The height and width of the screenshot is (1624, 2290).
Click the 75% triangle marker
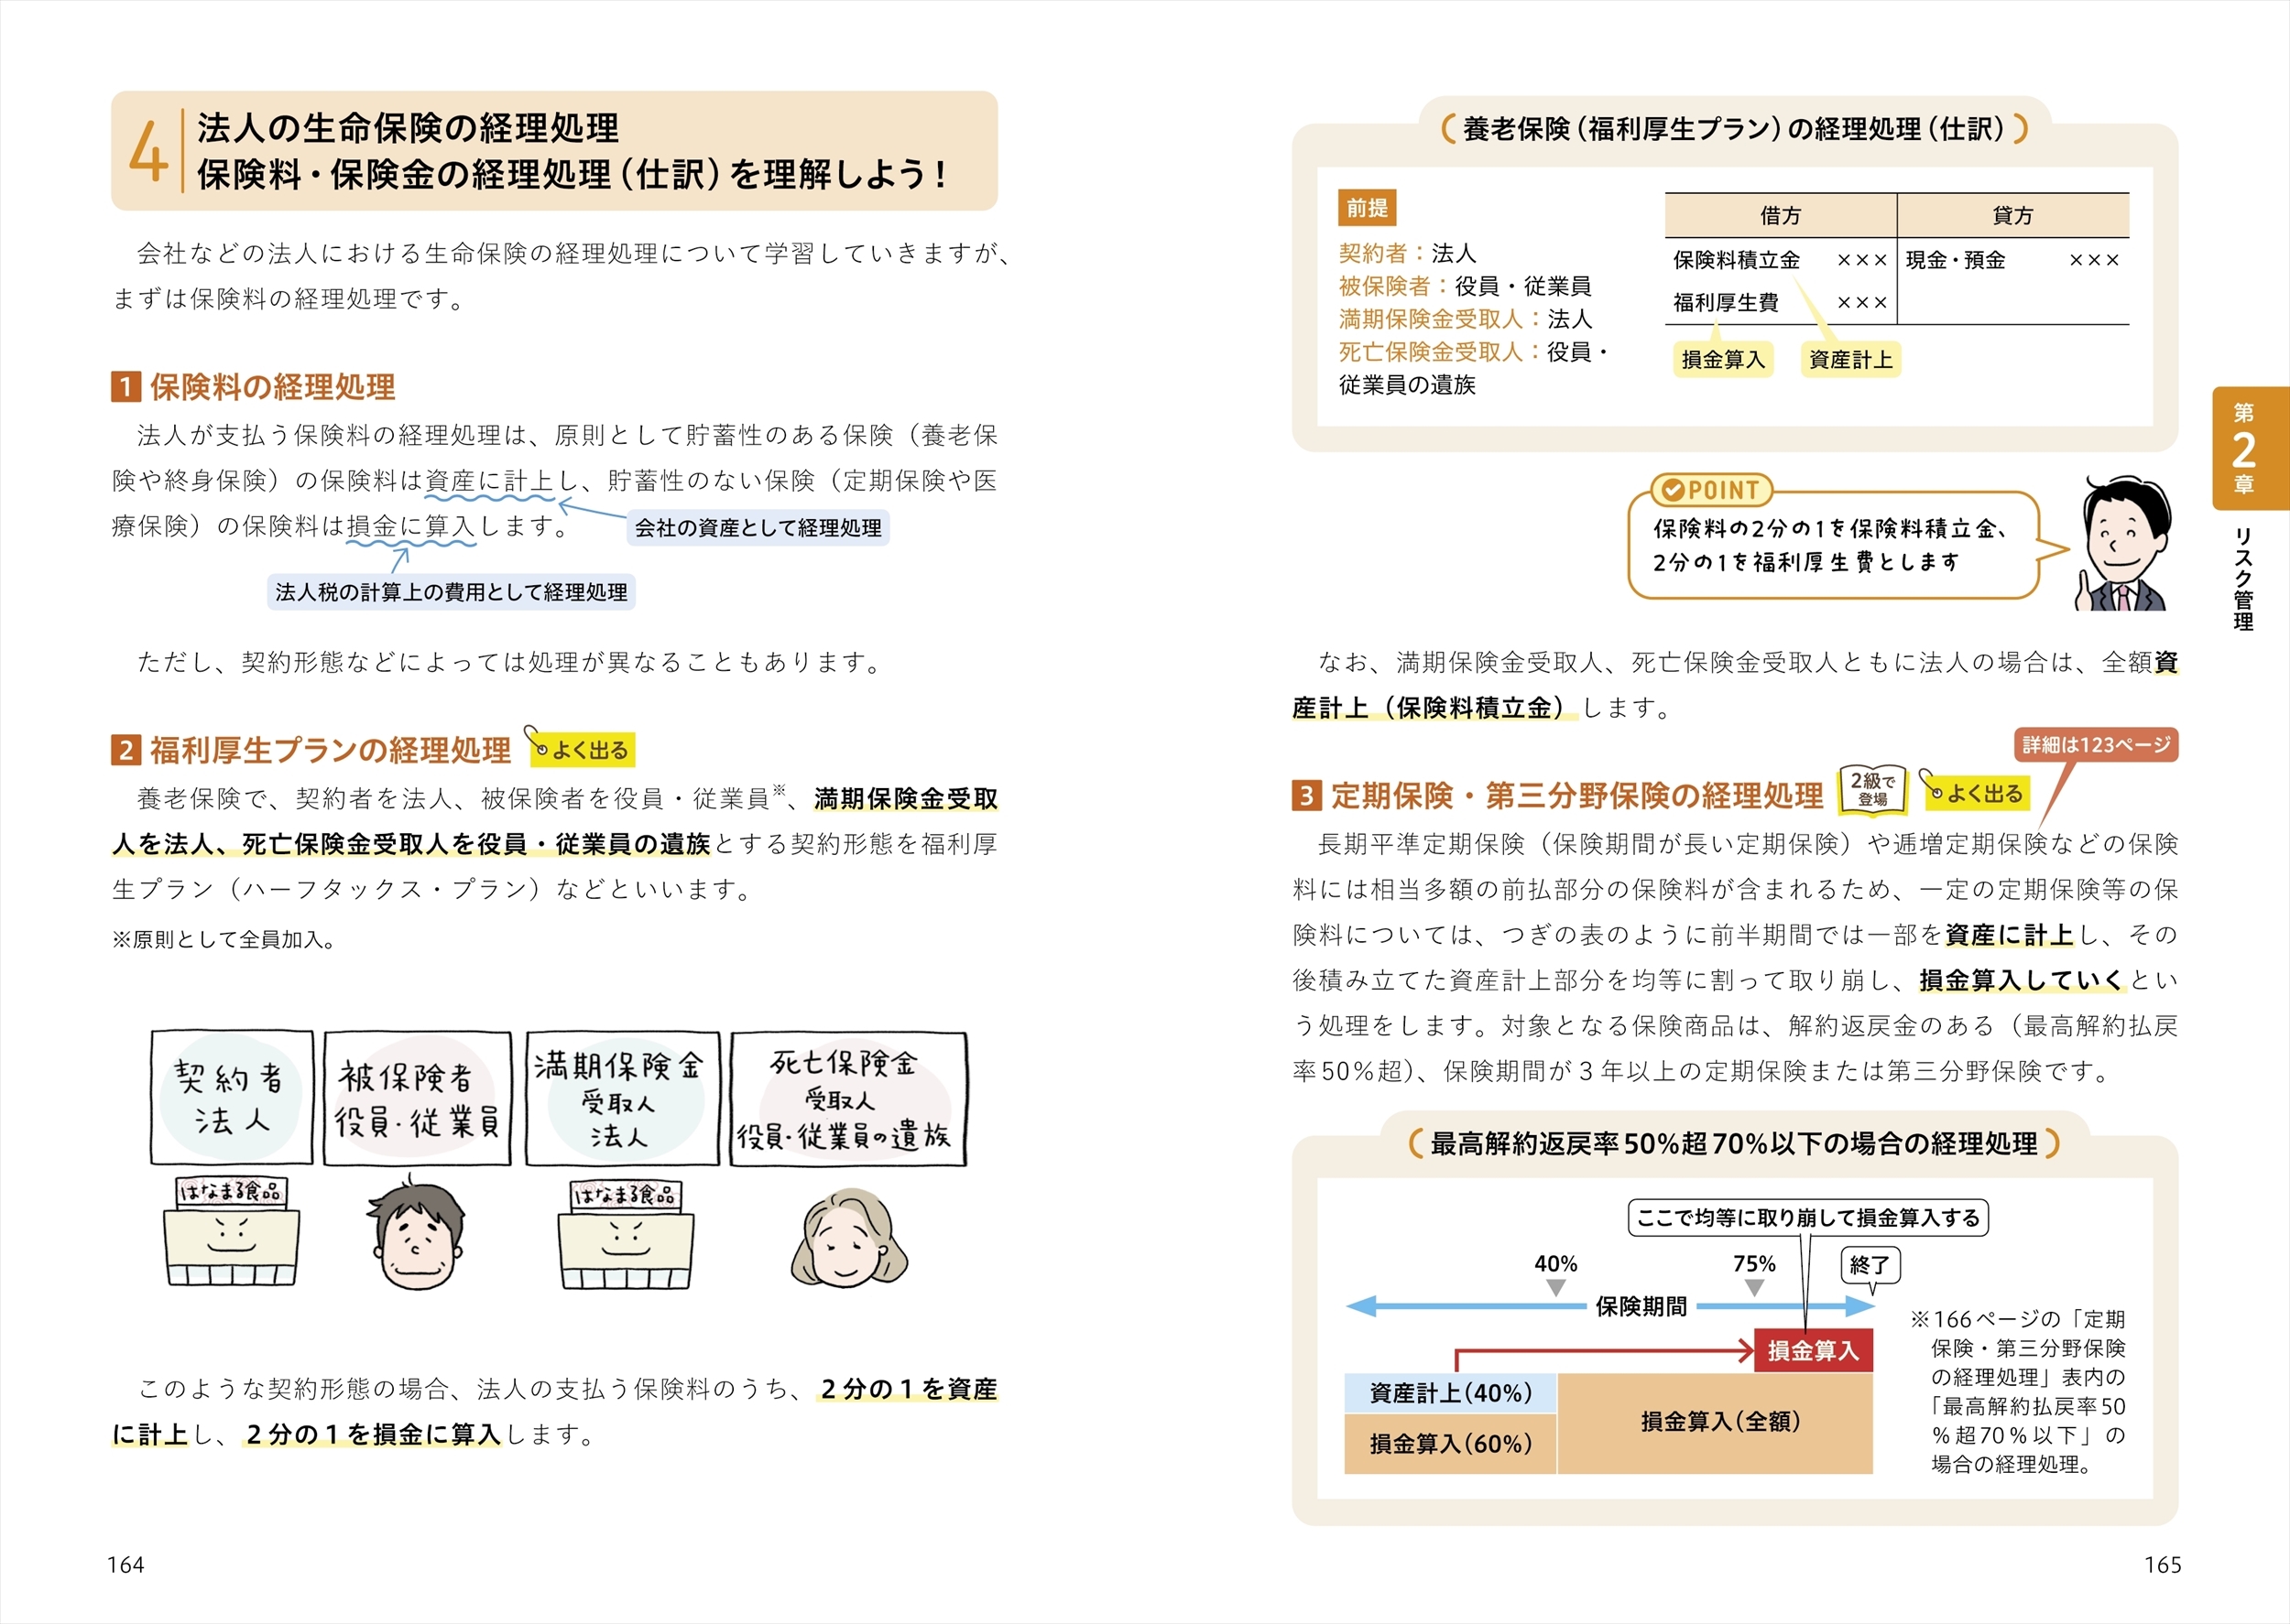(1754, 1288)
